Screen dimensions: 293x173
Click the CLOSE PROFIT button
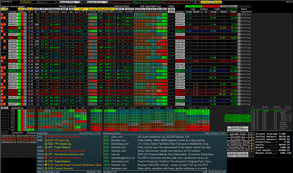point(194,7)
